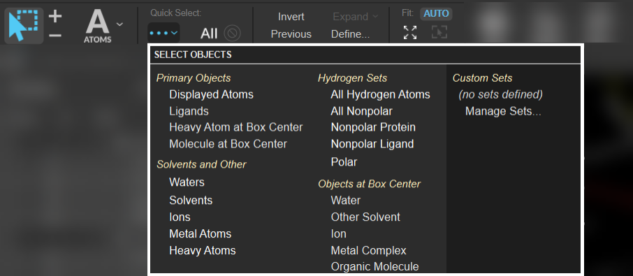Select Ligands from Primary Objects

(189, 111)
